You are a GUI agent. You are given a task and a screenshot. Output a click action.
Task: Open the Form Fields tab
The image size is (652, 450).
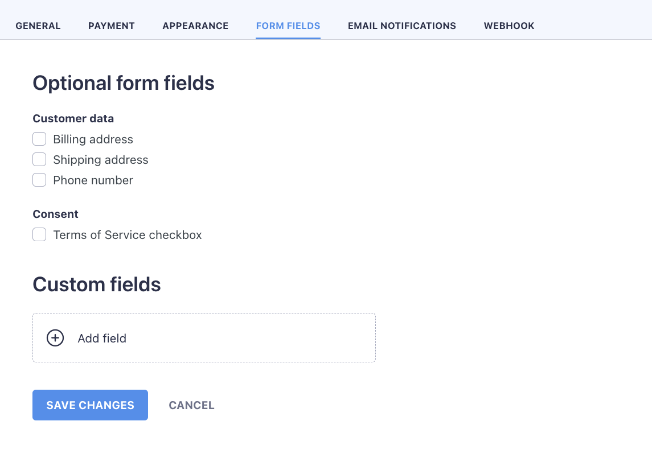(x=288, y=26)
